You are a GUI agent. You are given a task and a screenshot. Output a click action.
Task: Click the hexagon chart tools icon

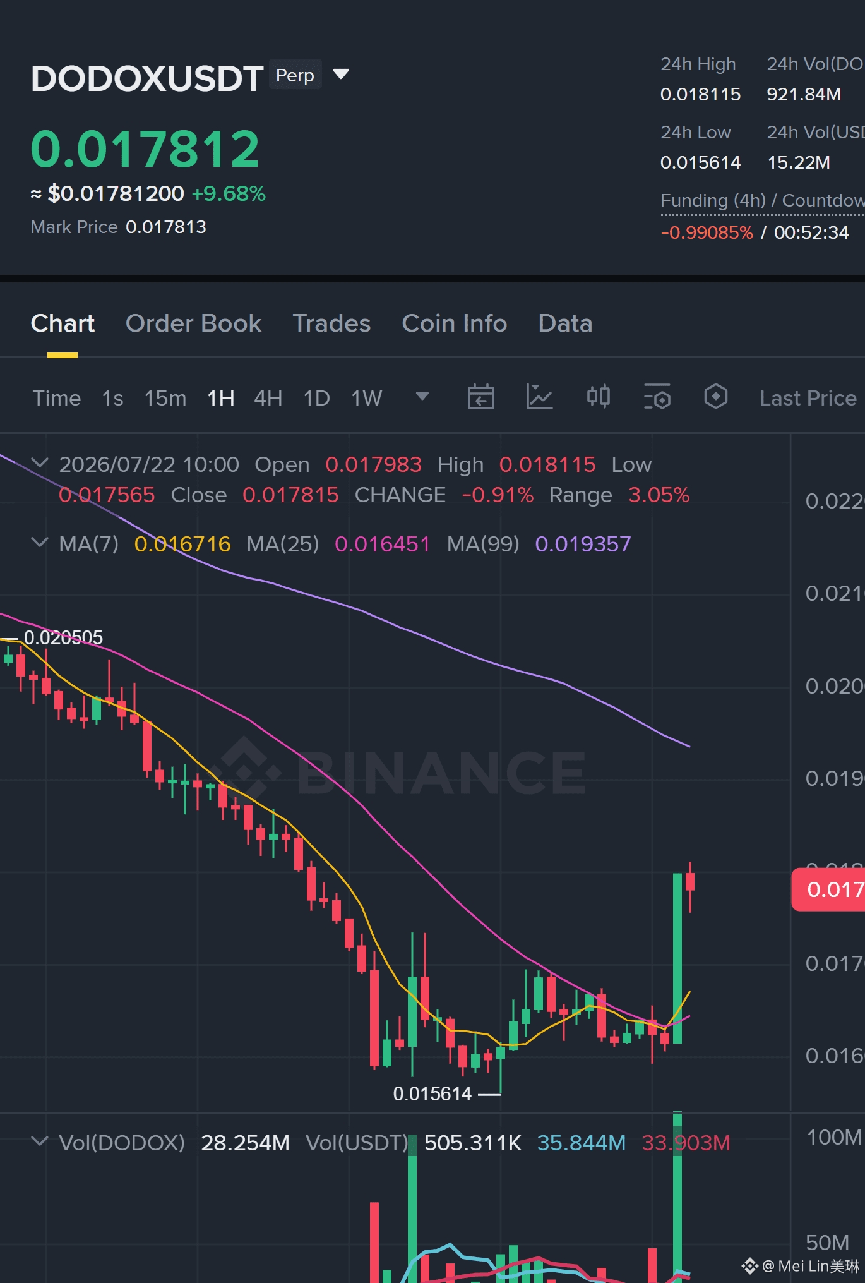tap(715, 397)
